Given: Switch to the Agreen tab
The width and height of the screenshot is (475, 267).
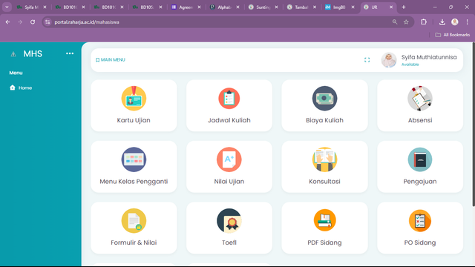Looking at the screenshot, I should [x=186, y=7].
